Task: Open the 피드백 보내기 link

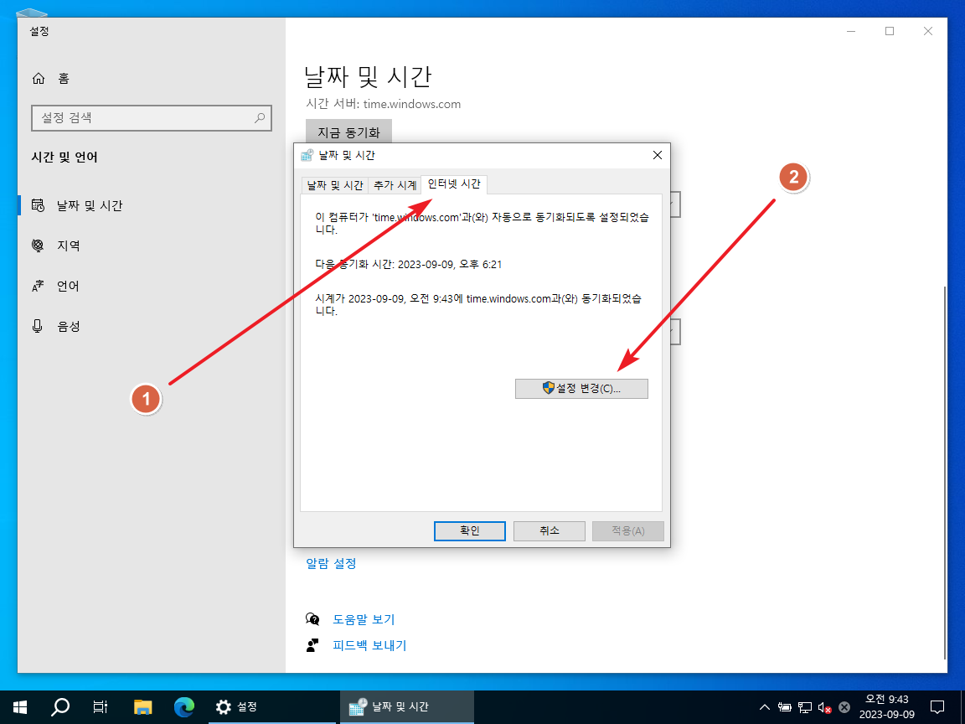Action: (369, 645)
